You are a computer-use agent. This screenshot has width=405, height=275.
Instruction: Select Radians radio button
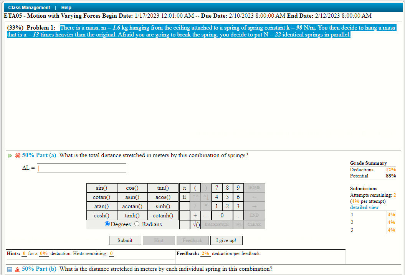pyautogui.click(x=137, y=224)
